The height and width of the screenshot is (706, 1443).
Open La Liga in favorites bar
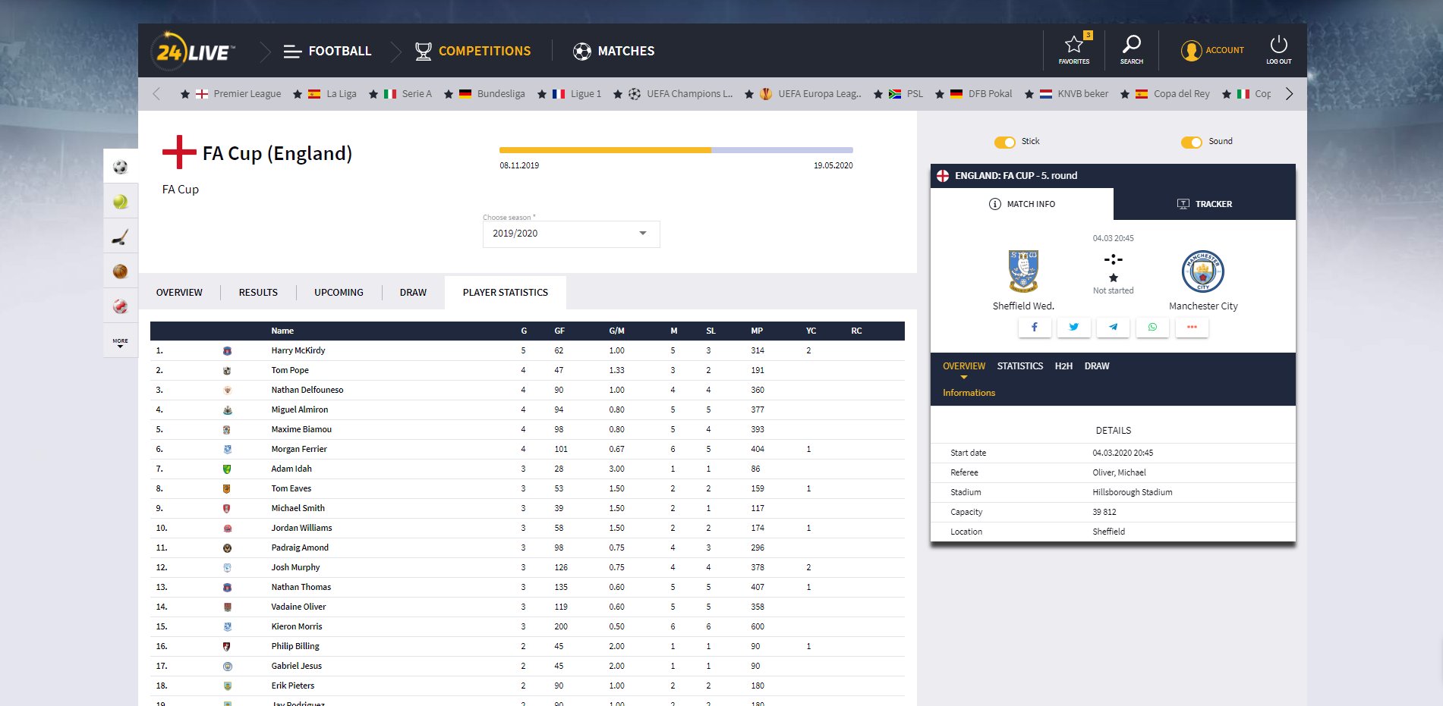pos(341,94)
